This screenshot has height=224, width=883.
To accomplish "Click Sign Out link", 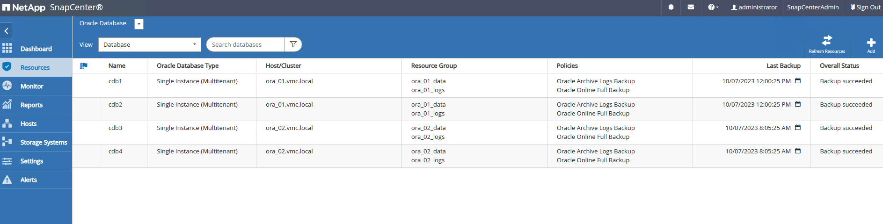I will click(x=866, y=7).
